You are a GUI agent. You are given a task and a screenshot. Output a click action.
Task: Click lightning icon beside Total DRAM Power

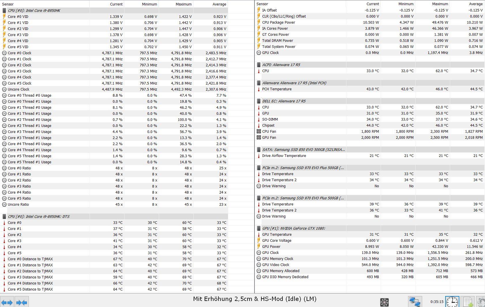click(x=259, y=41)
